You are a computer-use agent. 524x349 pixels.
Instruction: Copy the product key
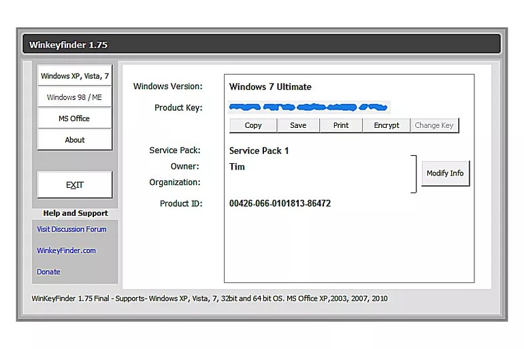tap(253, 125)
